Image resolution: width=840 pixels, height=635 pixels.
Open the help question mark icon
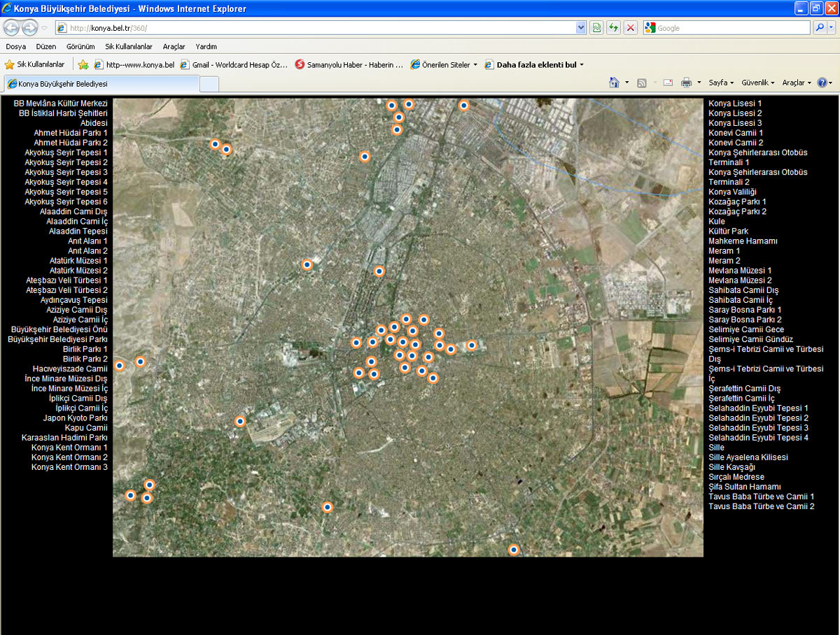[x=822, y=83]
